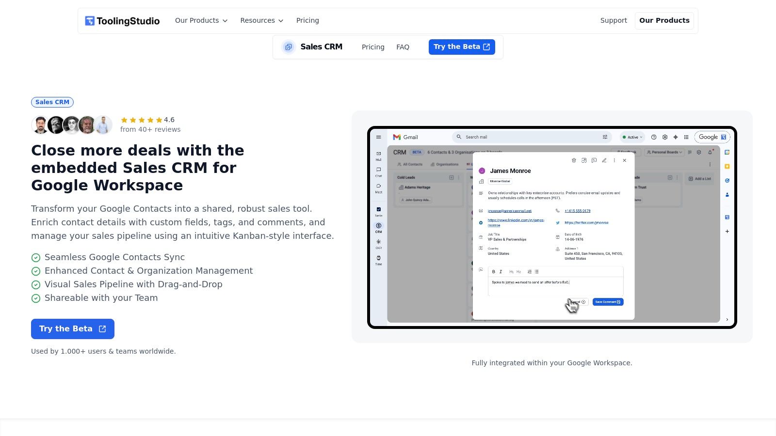Toggle bold in the comment editor
This screenshot has width=776, height=436.
(x=494, y=271)
